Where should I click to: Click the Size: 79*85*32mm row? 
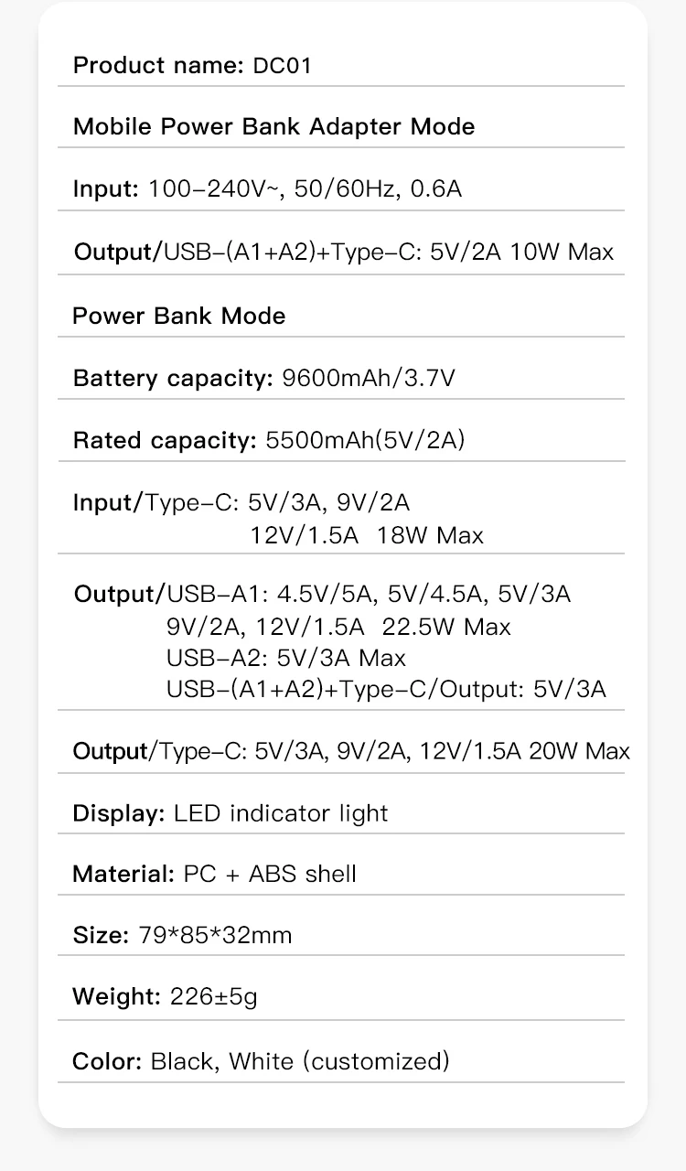coord(182,935)
